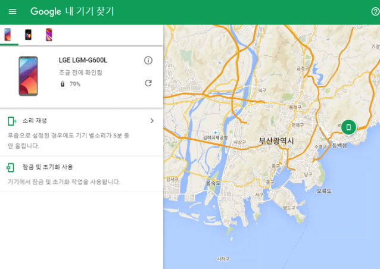Click the 서구 label on the map
This screenshot has height=269, width=380.
point(259,195)
